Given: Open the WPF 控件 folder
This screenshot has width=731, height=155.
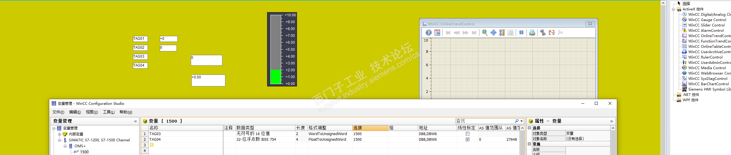Looking at the screenshot, I should click(x=690, y=100).
